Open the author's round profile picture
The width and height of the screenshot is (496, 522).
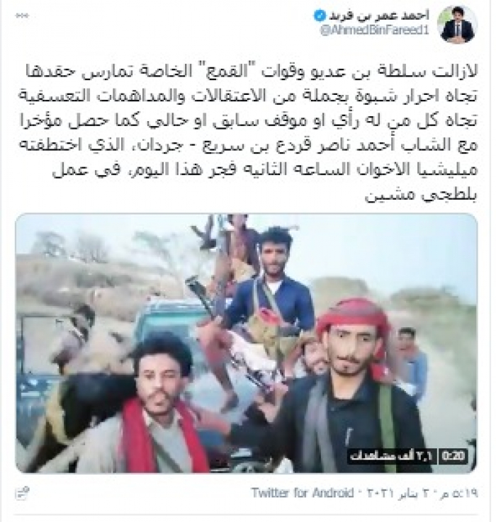pyautogui.click(x=457, y=24)
